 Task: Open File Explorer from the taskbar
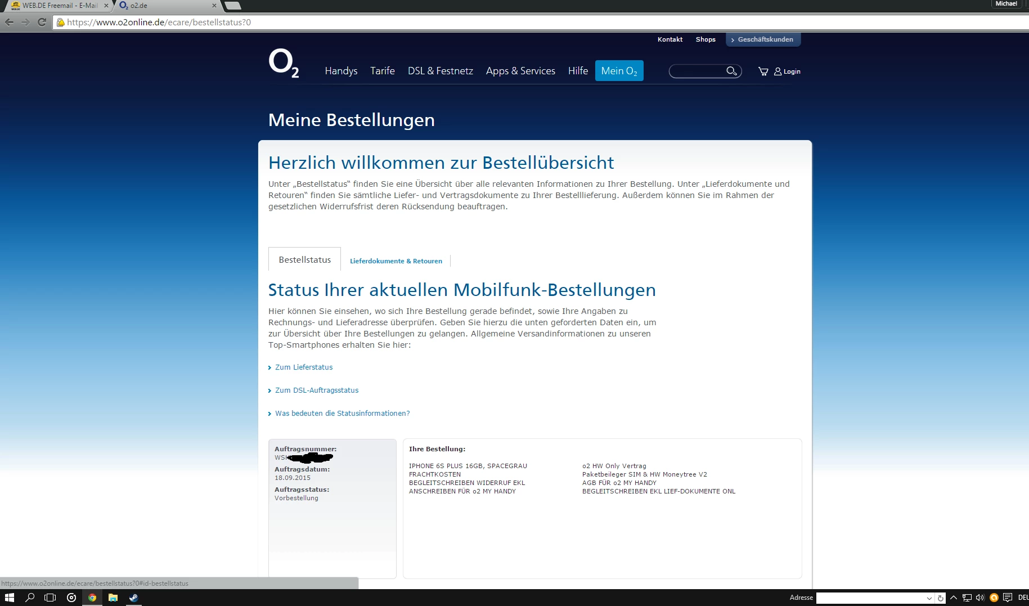113,598
